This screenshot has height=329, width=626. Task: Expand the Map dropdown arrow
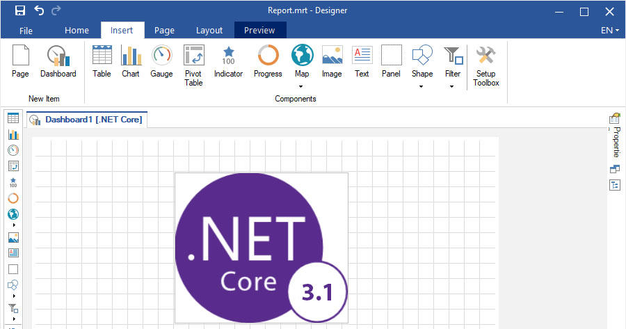click(x=302, y=87)
